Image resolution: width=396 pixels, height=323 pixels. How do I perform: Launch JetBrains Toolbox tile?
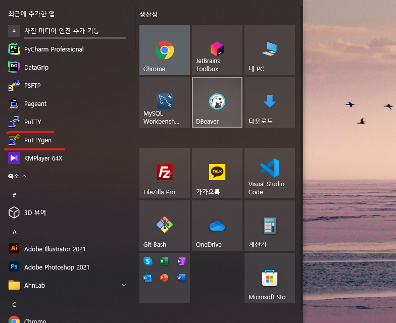tap(217, 49)
